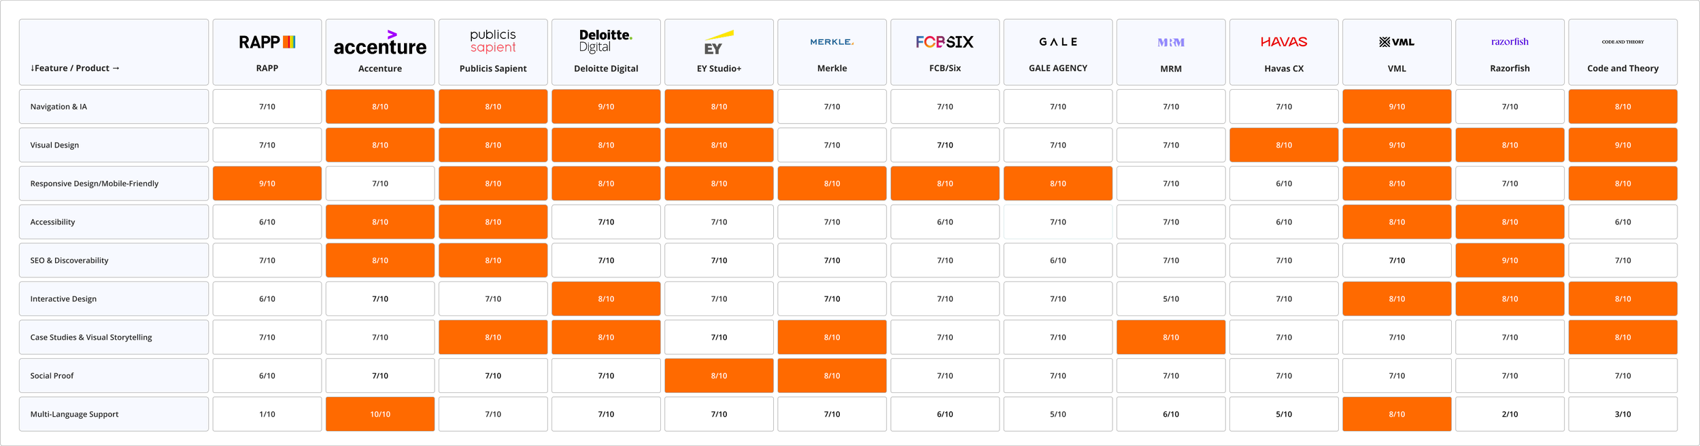Click the GALE logo
Image resolution: width=1700 pixels, height=446 pixels.
pyautogui.click(x=1058, y=42)
